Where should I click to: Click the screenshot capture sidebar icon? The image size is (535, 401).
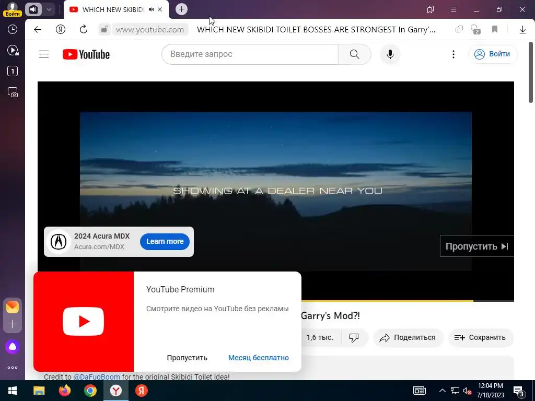(13, 92)
